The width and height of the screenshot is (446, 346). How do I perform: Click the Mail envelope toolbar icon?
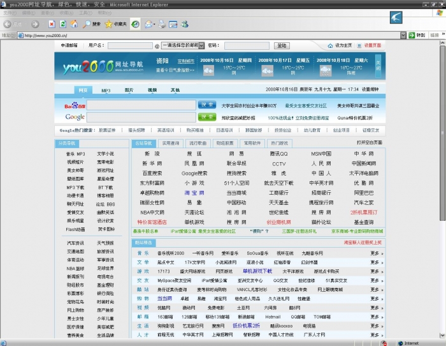tap(148, 24)
